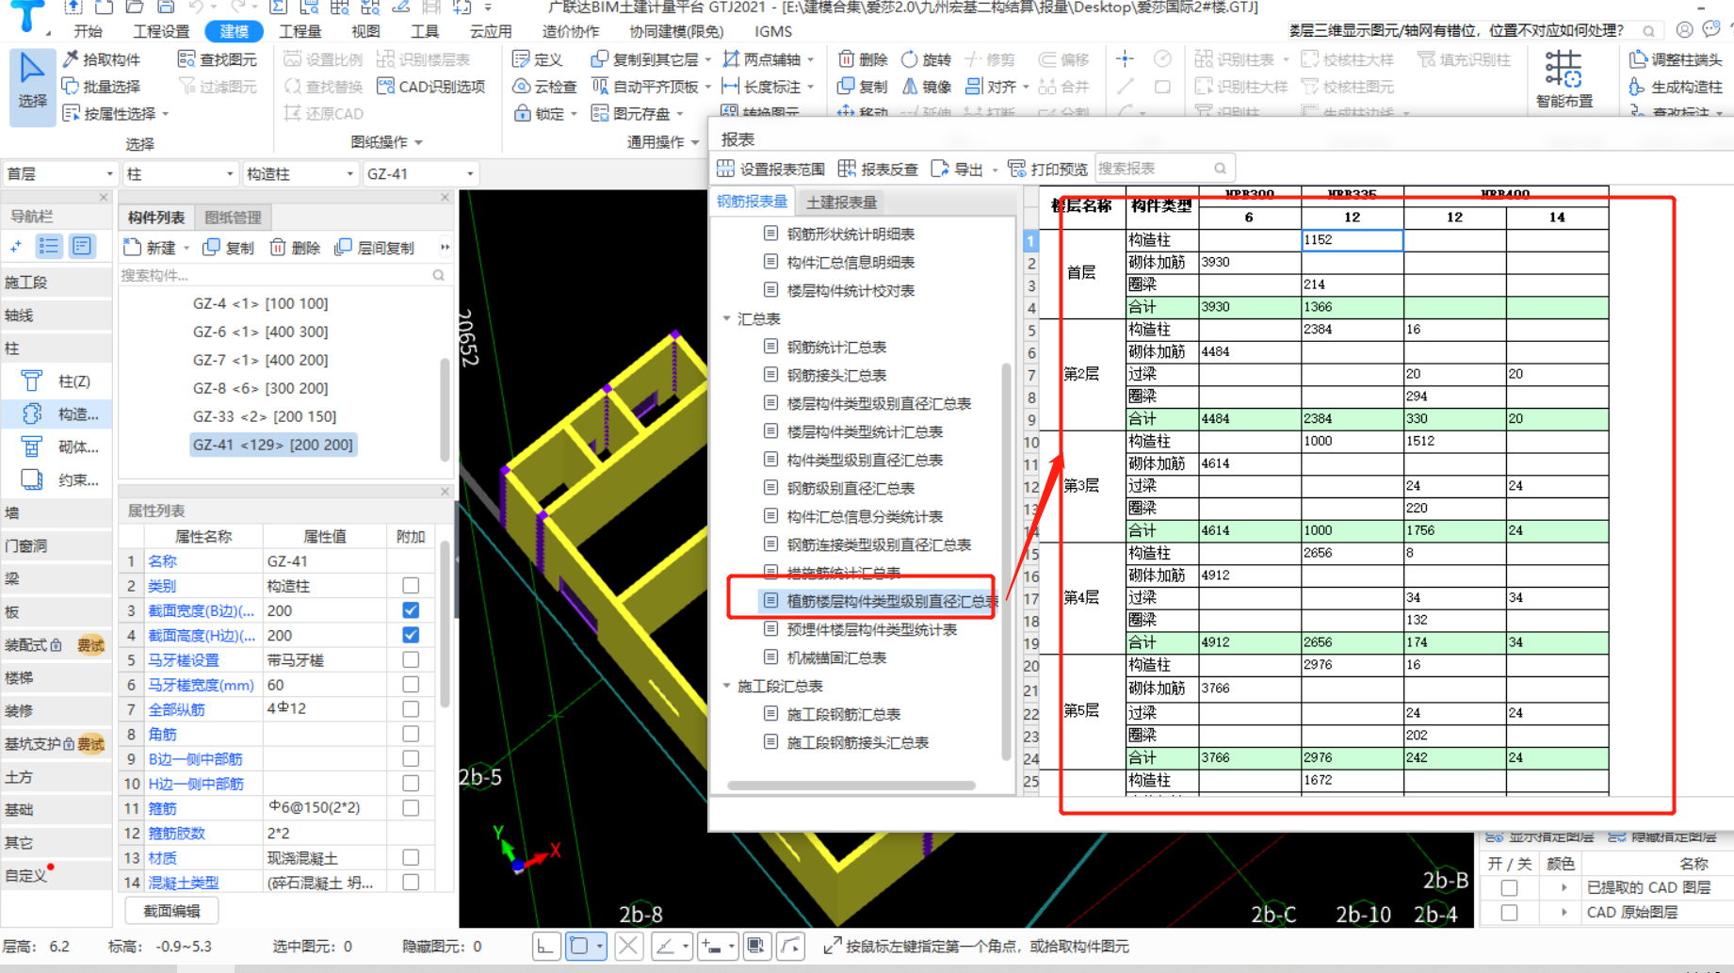
Task: Open the 云应用 ribbon tab
Action: (491, 31)
